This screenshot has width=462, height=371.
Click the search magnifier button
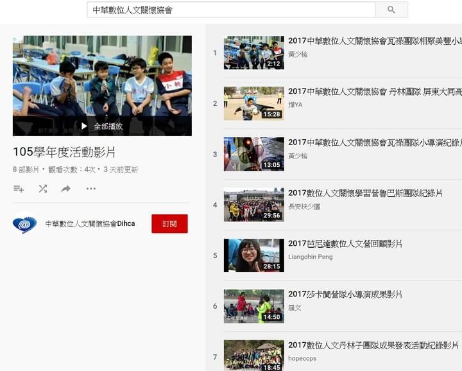(x=391, y=10)
